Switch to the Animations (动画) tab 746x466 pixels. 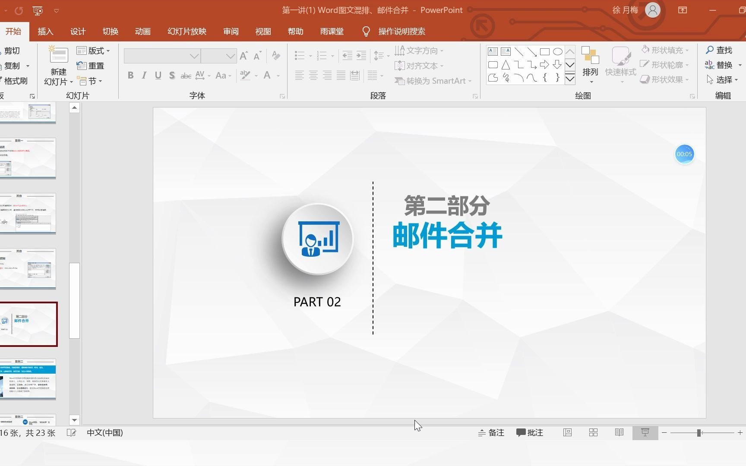click(142, 31)
